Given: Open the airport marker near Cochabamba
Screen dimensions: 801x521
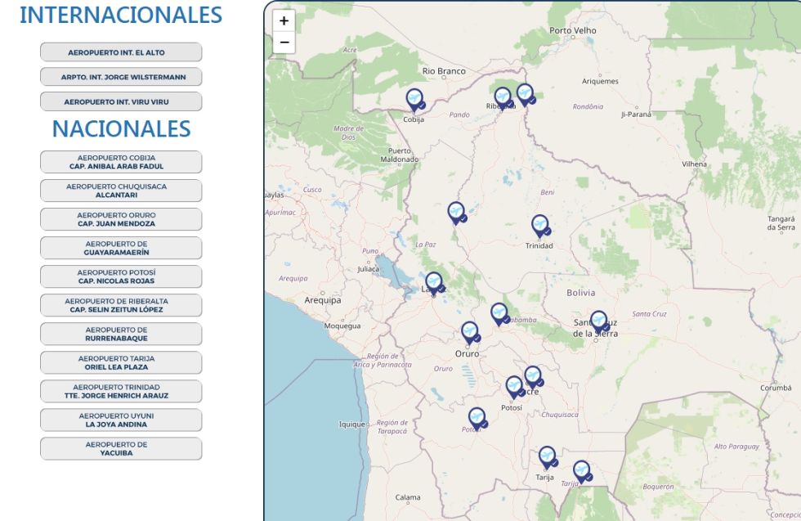Looking at the screenshot, I should 499,313.
